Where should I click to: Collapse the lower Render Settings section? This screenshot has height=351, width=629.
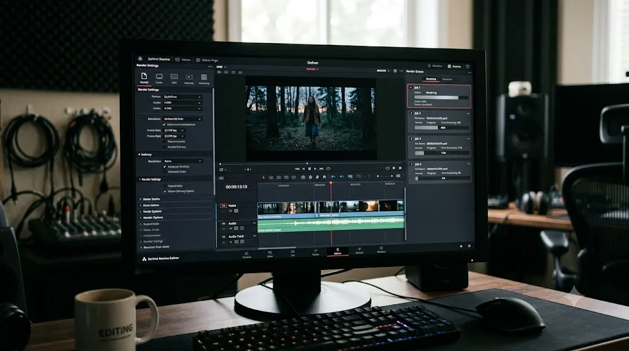click(x=139, y=180)
